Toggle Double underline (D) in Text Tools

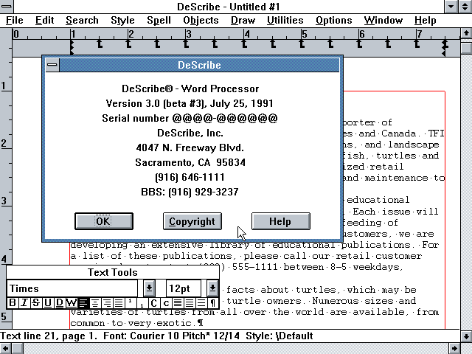pyautogui.click(x=60, y=302)
